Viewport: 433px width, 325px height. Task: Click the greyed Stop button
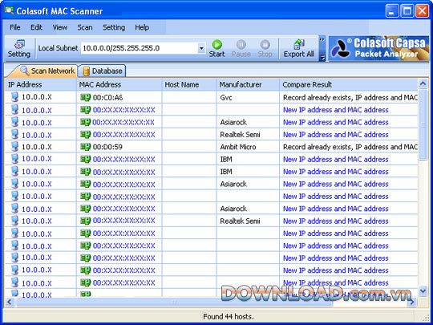(265, 48)
